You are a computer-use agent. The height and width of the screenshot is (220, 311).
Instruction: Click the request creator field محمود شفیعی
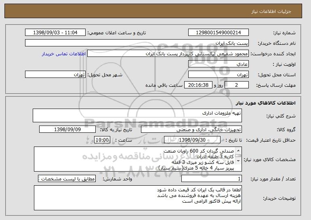coord(168,54)
